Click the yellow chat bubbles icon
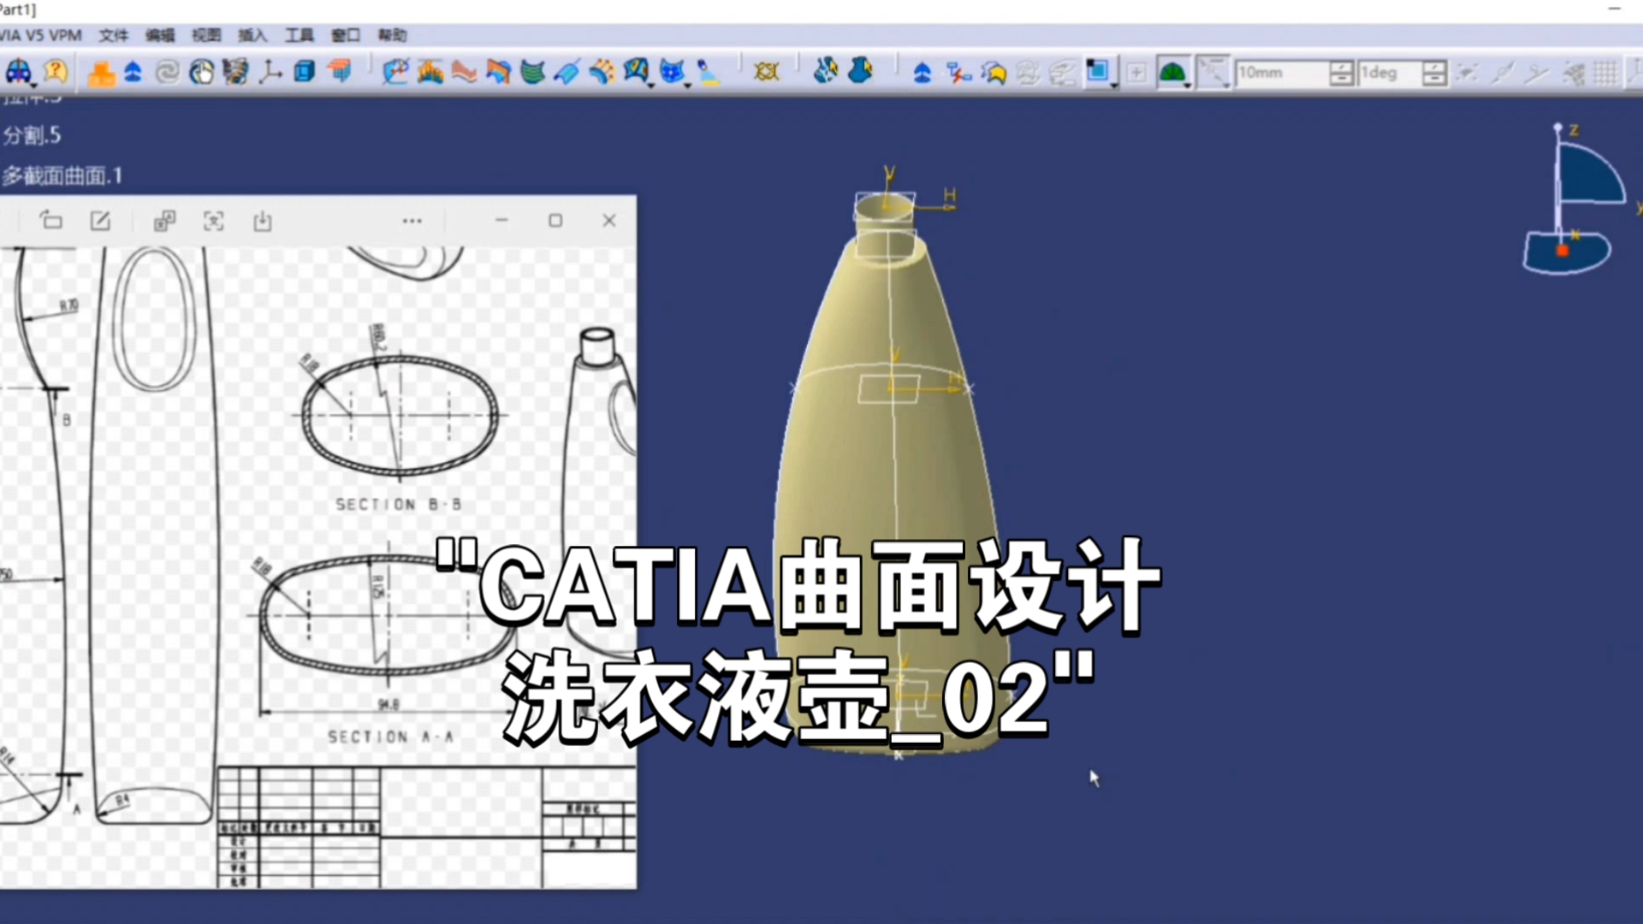Image resolution: width=1643 pixels, height=924 pixels. coord(994,73)
